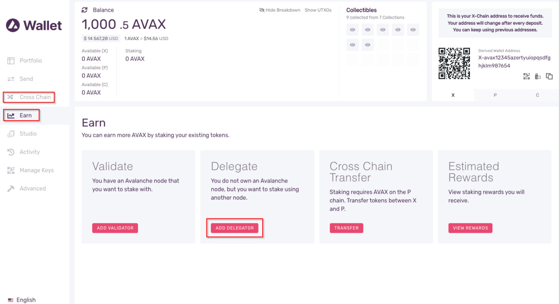This screenshot has height=304, width=559.
Task: Refresh balance using the circular arrows icon
Action: [x=85, y=10]
